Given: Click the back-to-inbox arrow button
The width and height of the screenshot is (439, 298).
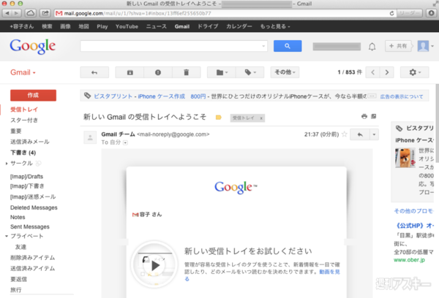Looking at the screenshot, I should click(x=94, y=72).
